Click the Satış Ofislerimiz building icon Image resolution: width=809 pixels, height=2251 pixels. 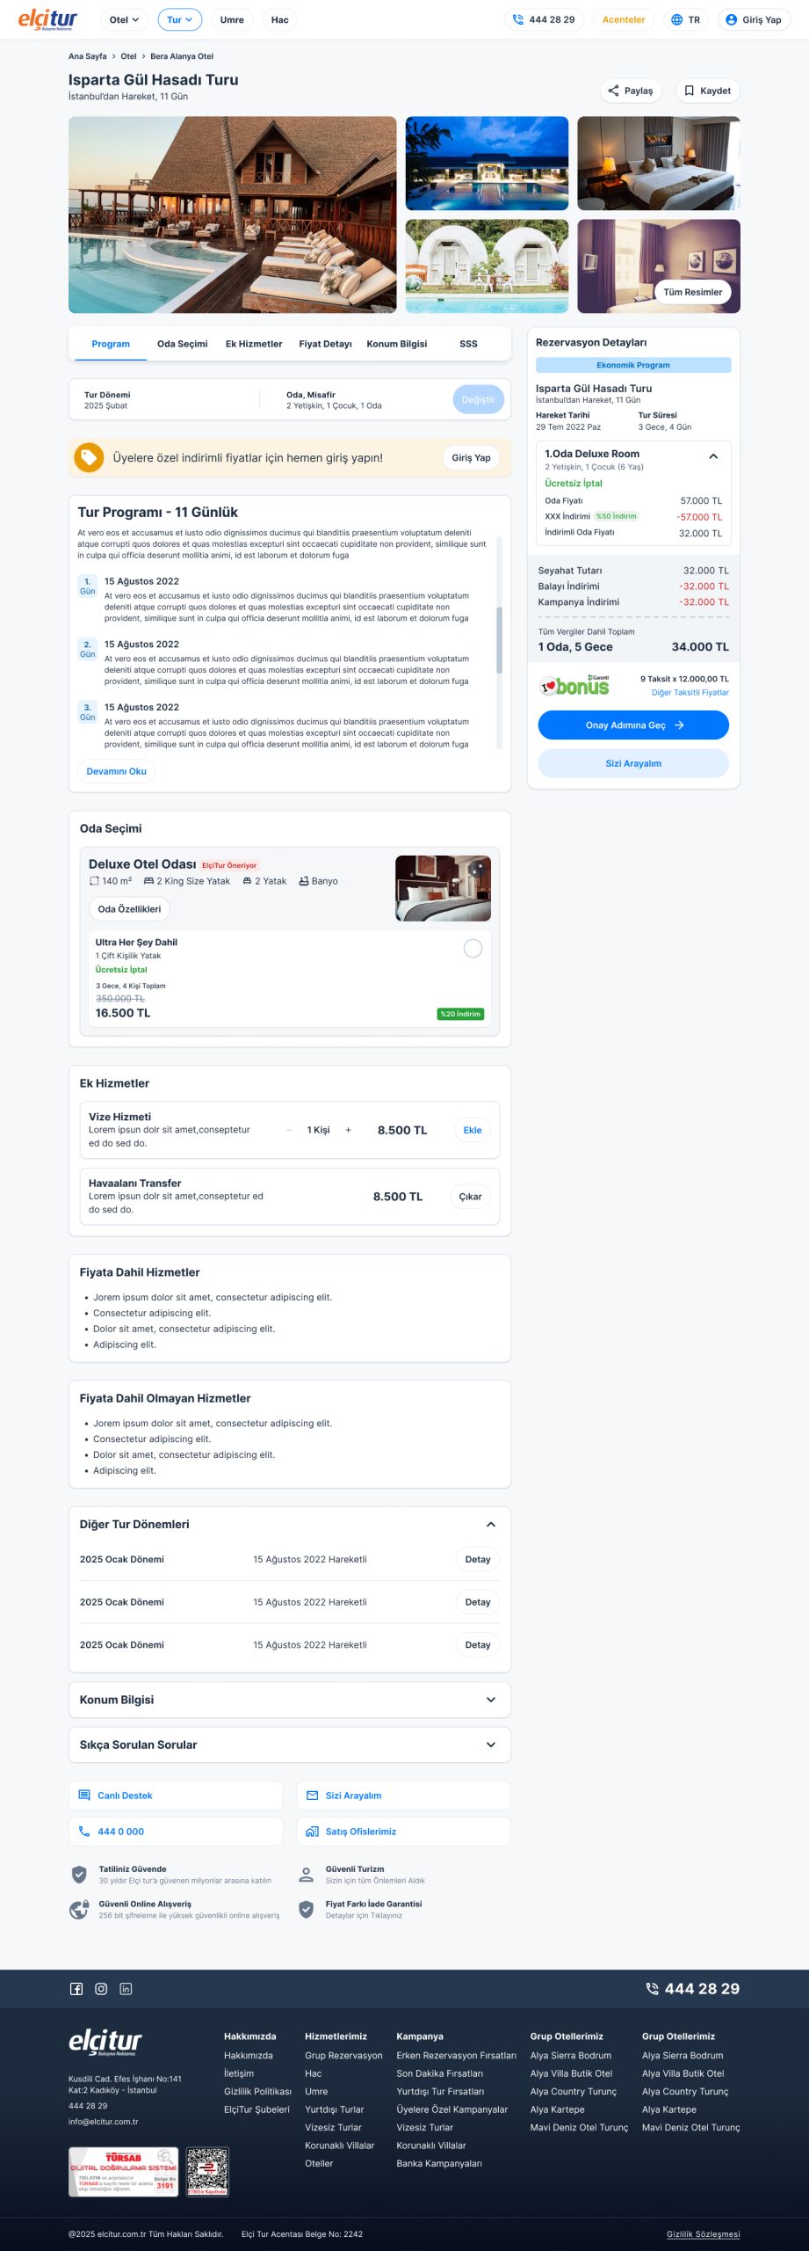[312, 1832]
